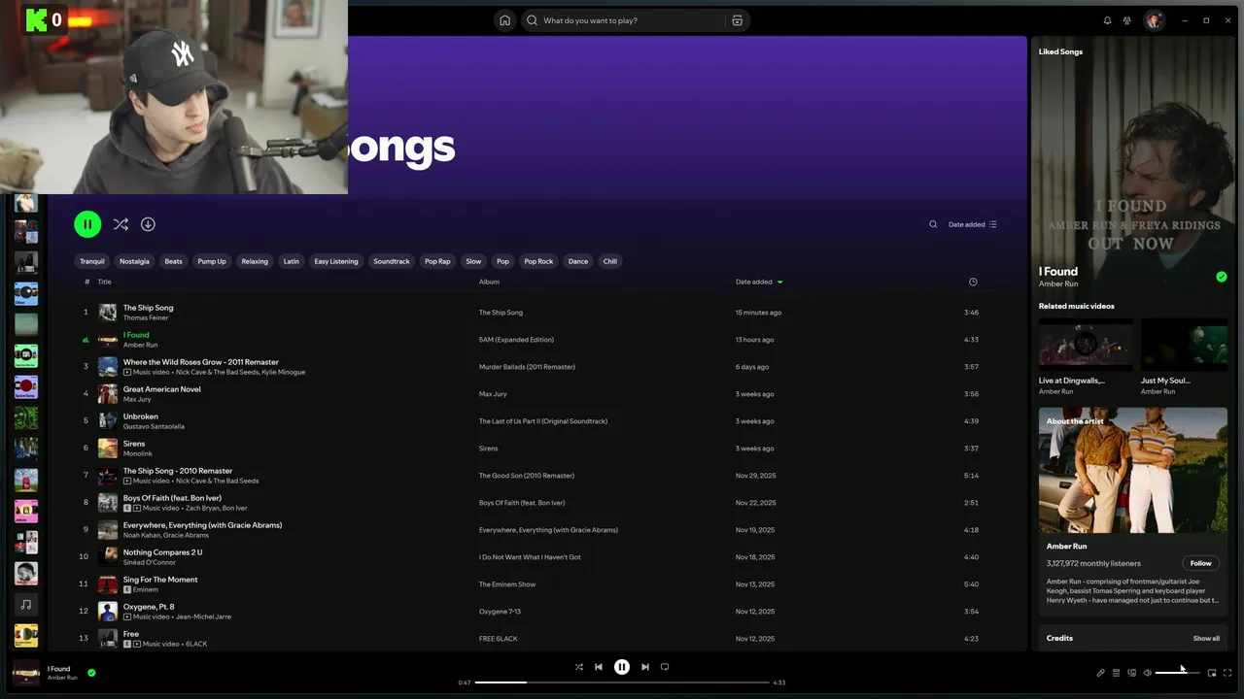This screenshot has width=1244, height=699.
Task: Filter by the Slow chip
Action: [x=473, y=261]
